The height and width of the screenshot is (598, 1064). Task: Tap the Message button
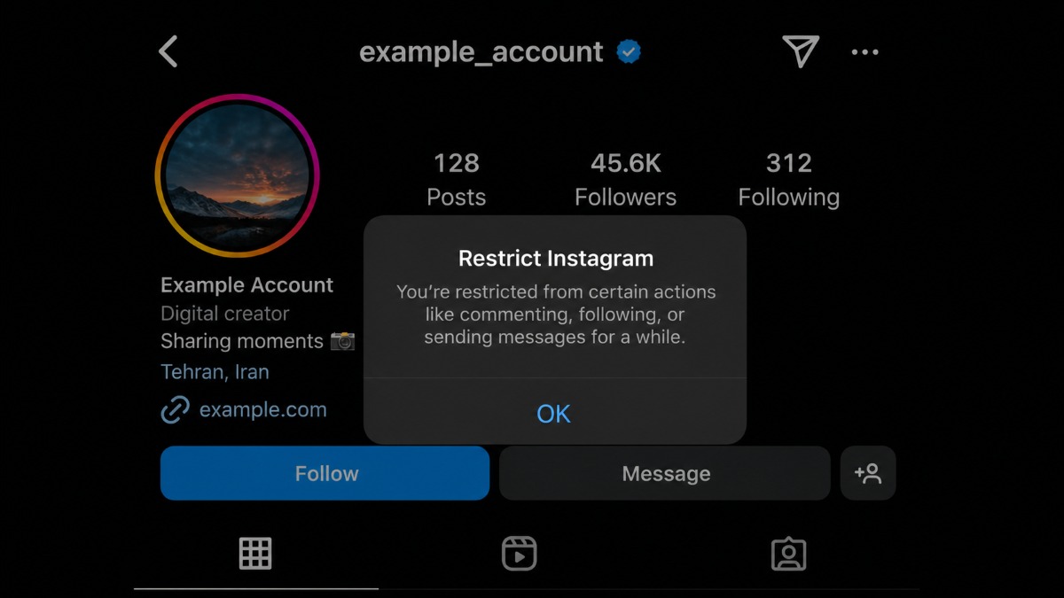pos(665,473)
